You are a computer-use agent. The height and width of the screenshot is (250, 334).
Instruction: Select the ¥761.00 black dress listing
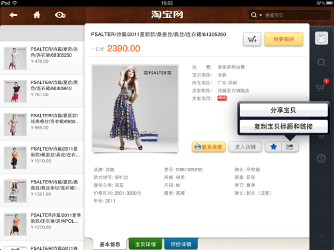click(x=42, y=91)
